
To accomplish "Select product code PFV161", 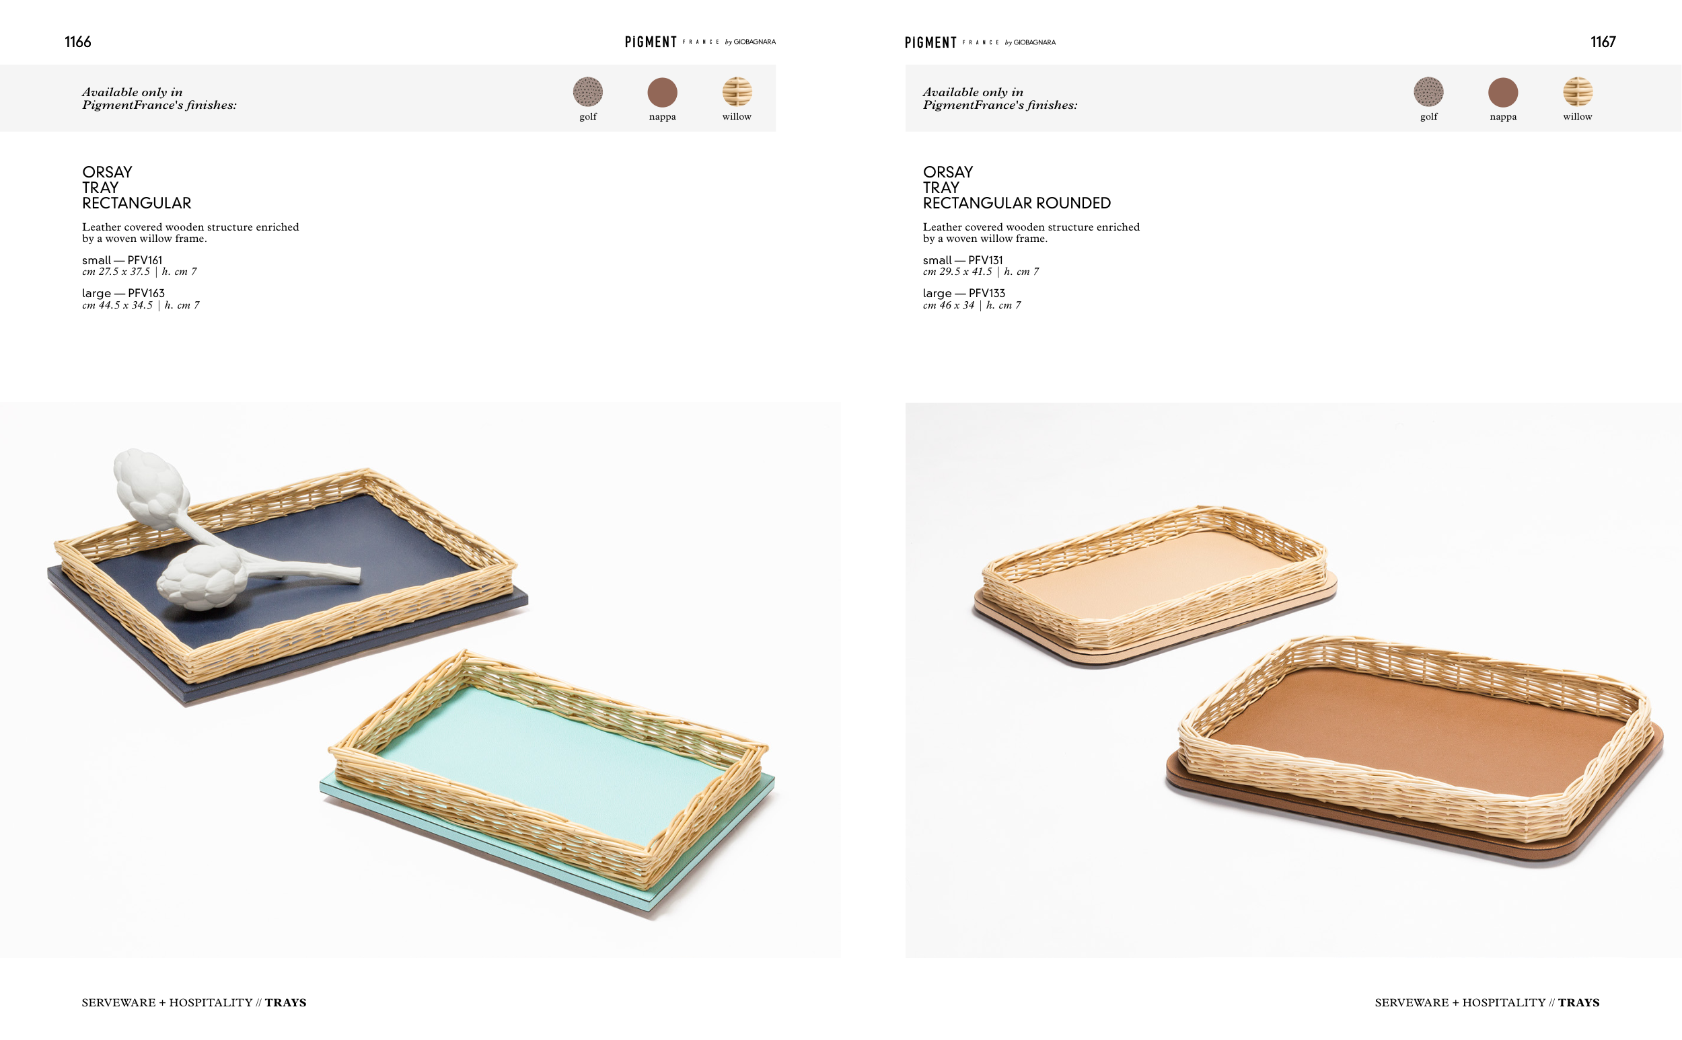I will [145, 260].
